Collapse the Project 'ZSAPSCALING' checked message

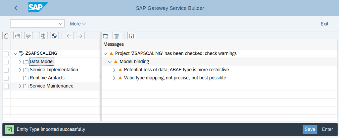click(106, 53)
